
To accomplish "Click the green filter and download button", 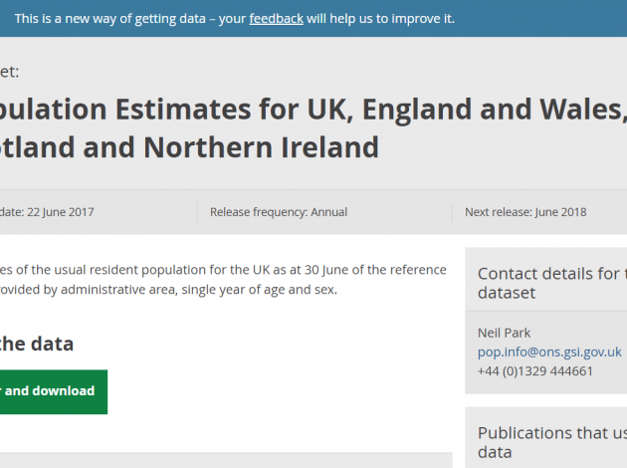I will 54,391.
